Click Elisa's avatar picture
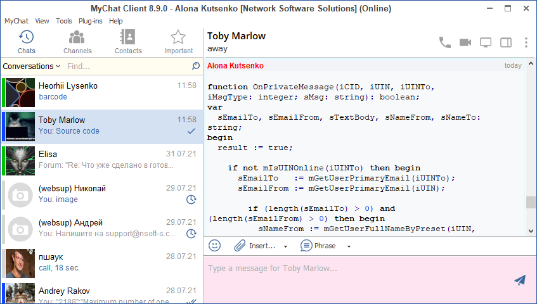 (20, 161)
